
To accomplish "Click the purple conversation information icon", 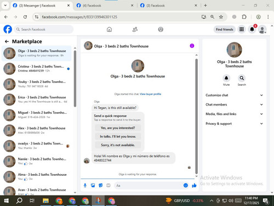I will (192, 46).
